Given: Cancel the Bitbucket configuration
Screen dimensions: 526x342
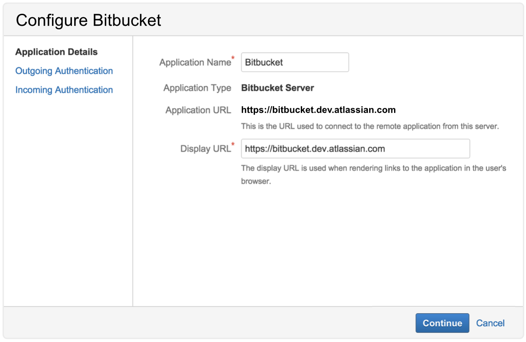Looking at the screenshot, I should point(490,323).
